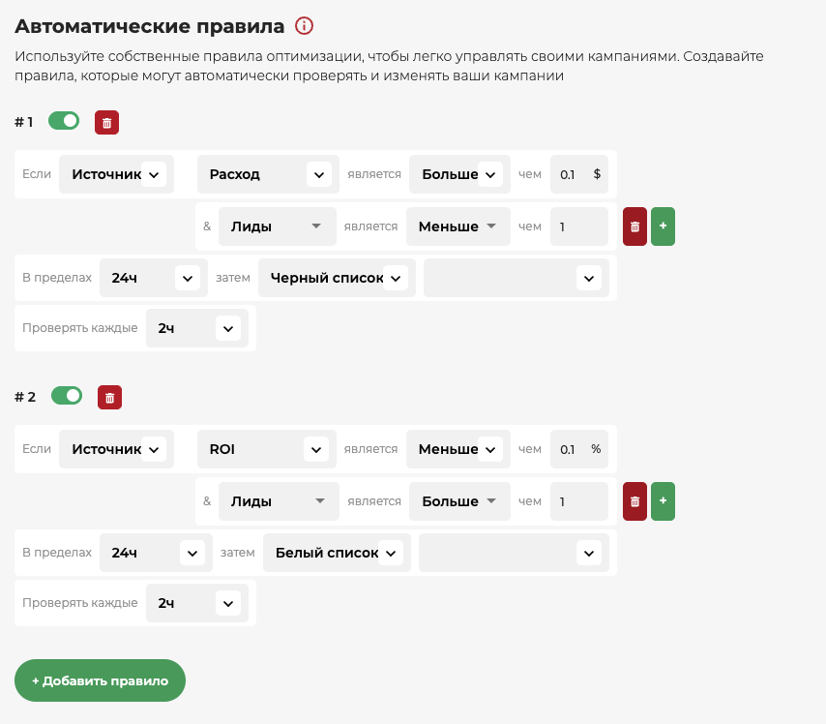Open the Расход metric dropdown
This screenshot has height=724, width=826.
268,174
